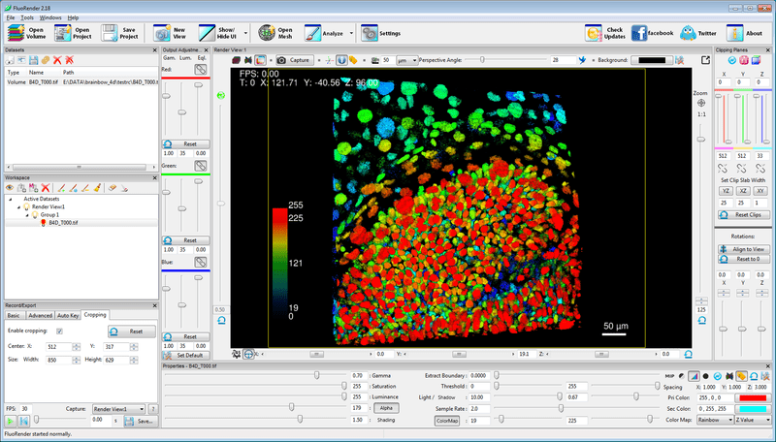Open the Capture Render View:1 dropdown
The height and width of the screenshot is (442, 776).
tap(117, 409)
